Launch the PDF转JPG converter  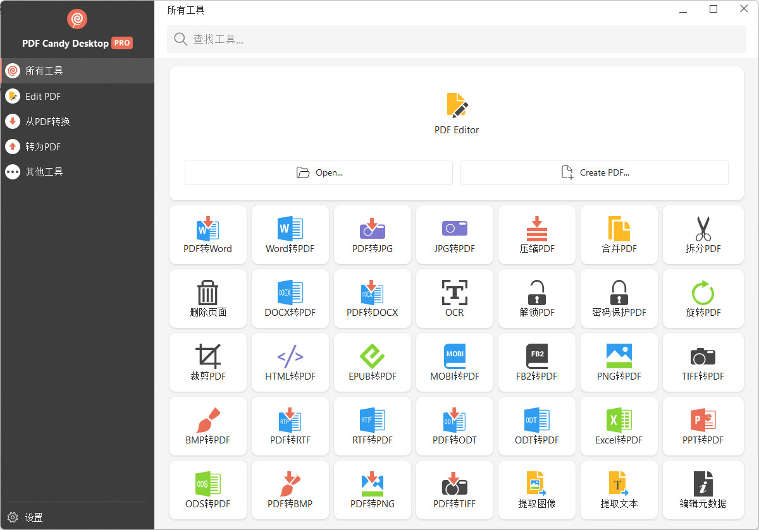pyautogui.click(x=373, y=234)
